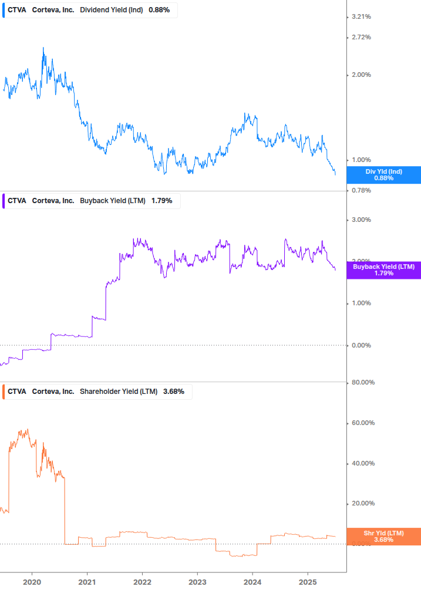This screenshot has height=590, width=421.
Task: Click the 2022 label on the time axis
Action: (142, 582)
